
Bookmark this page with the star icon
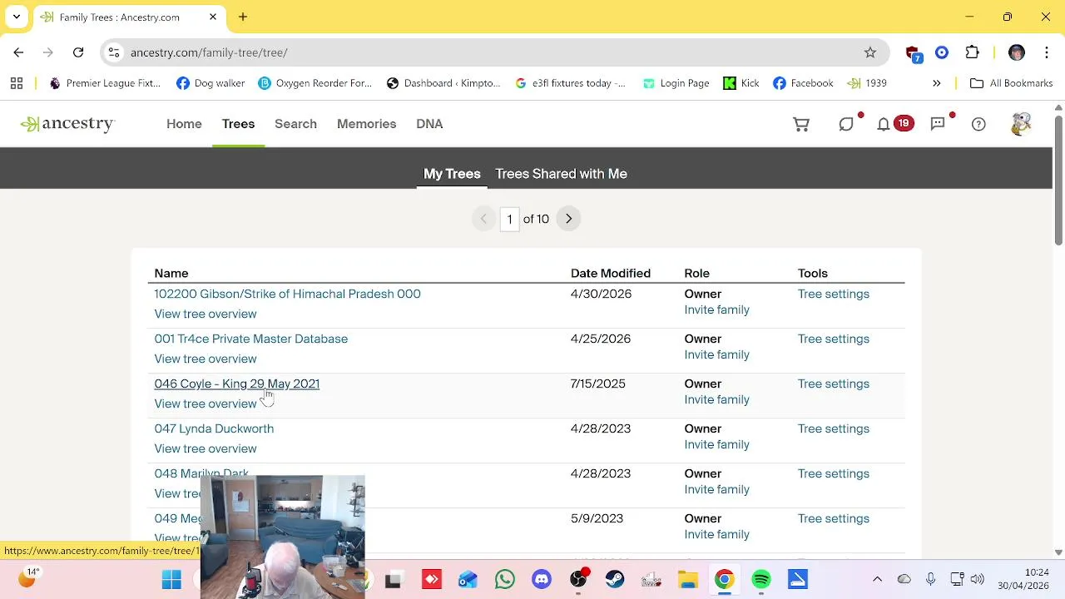coord(870,52)
